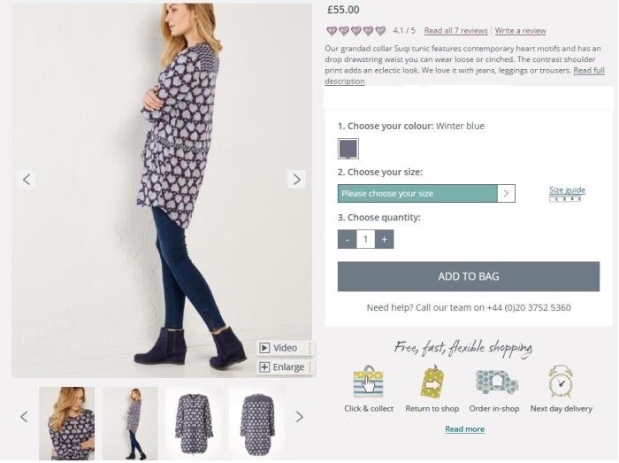Click the Order in-shop icon
Screen dimensions: 619x463
pyautogui.click(x=496, y=382)
